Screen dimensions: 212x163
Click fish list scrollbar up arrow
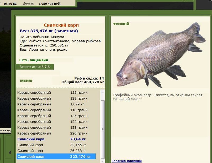103,92
